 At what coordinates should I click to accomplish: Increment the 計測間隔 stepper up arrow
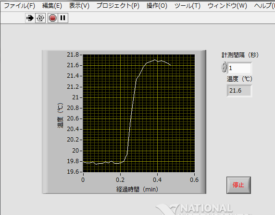click(x=224, y=64)
